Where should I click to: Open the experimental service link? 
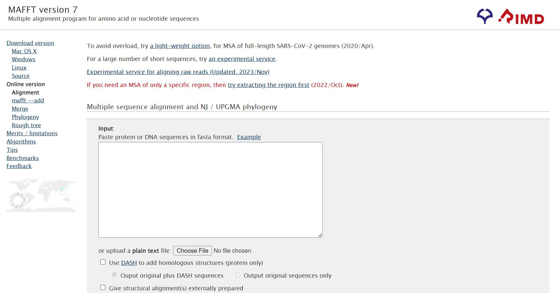click(242, 59)
